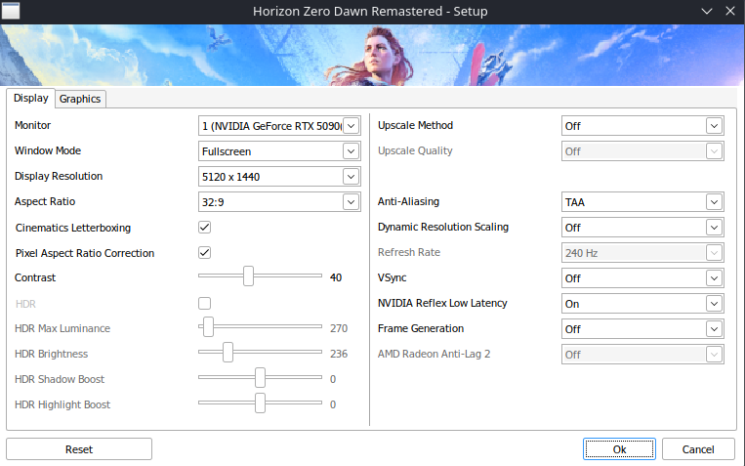Switch to the Graphics tab
Viewport: 745px width, 466px height.
click(x=80, y=99)
